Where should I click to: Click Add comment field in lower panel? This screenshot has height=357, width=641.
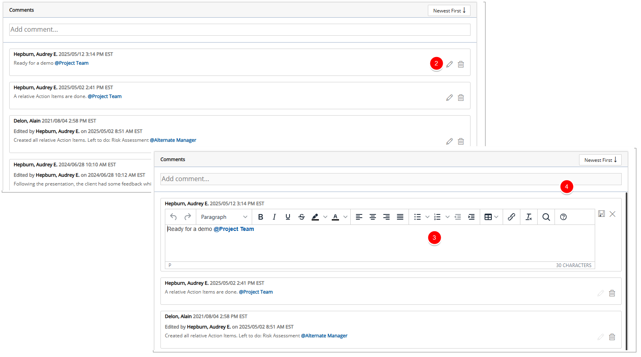pos(391,179)
